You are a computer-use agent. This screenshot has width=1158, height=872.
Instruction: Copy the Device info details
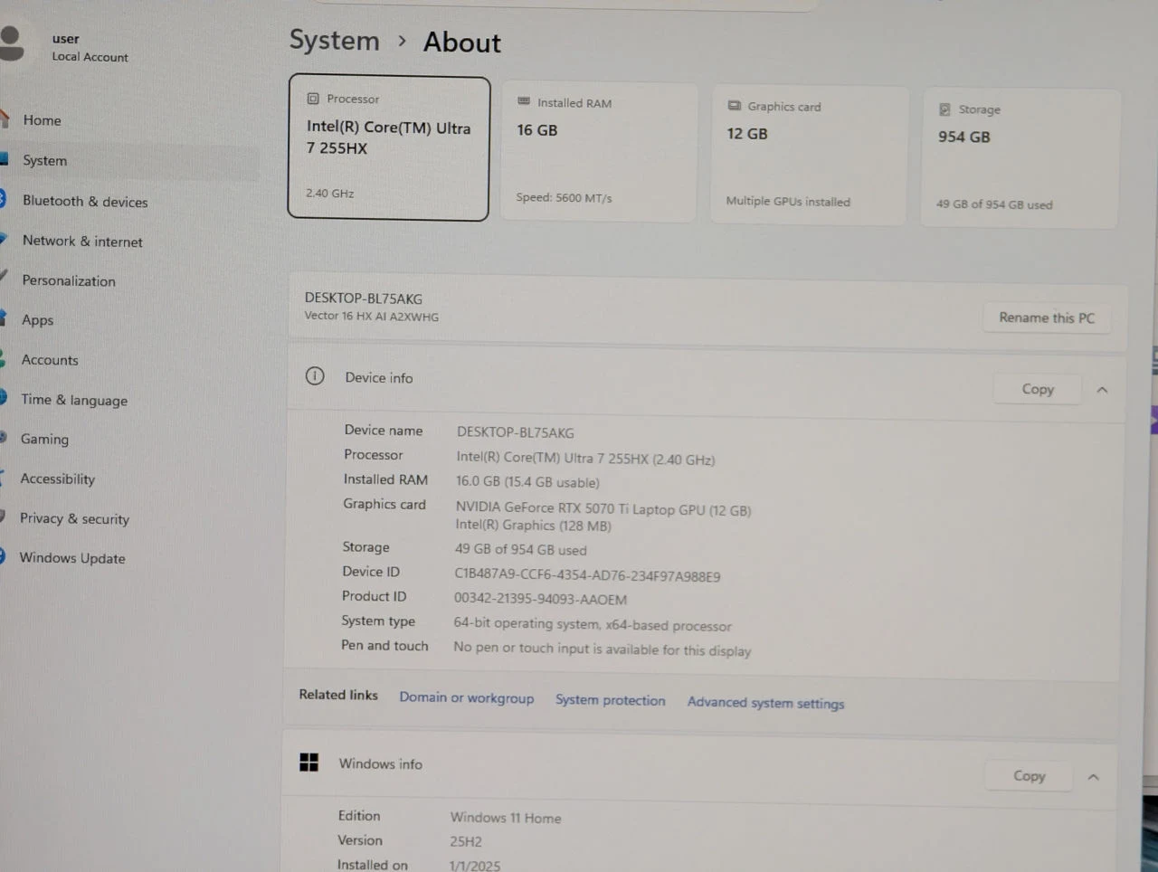[x=1038, y=389]
